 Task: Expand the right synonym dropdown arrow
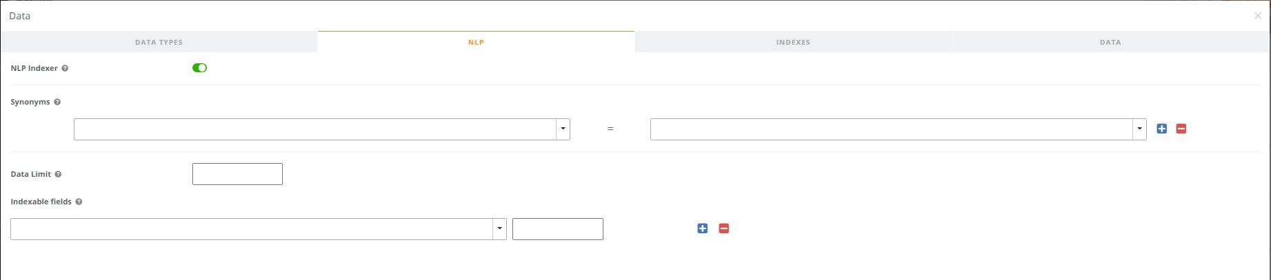tap(1139, 129)
